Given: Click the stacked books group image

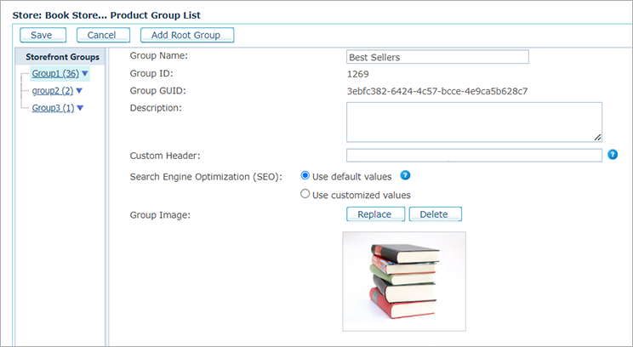Looking at the screenshot, I should [x=404, y=281].
